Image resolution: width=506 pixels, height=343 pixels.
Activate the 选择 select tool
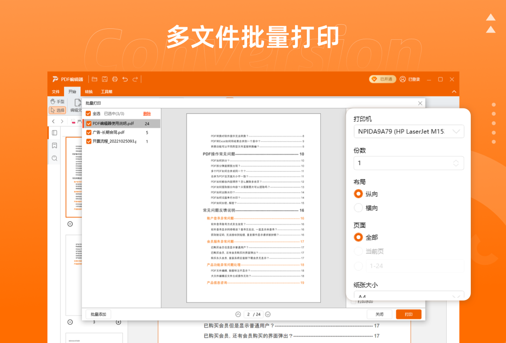pyautogui.click(x=57, y=110)
